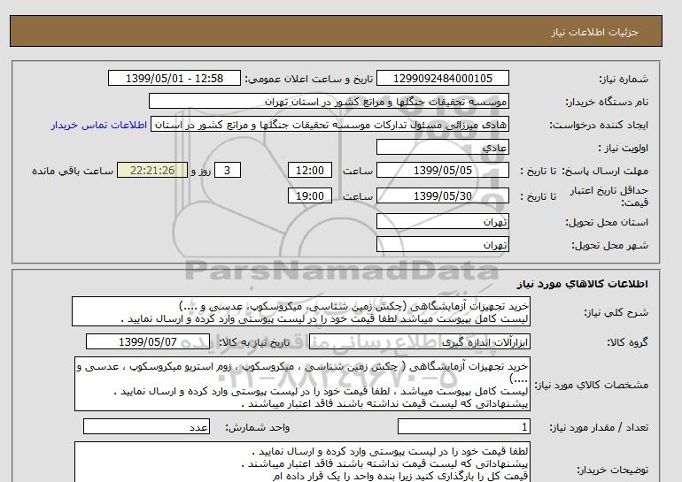This screenshot has height=482, width=682.
Task: Click the تاریخ و ساعت اعلان عمومی label
Action: [x=309, y=79]
